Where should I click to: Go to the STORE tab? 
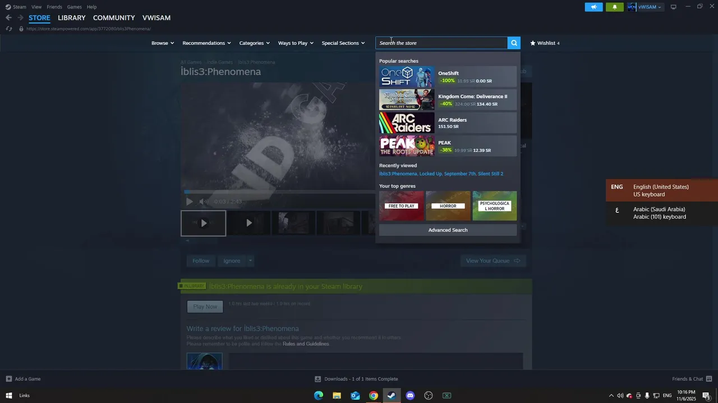39,18
